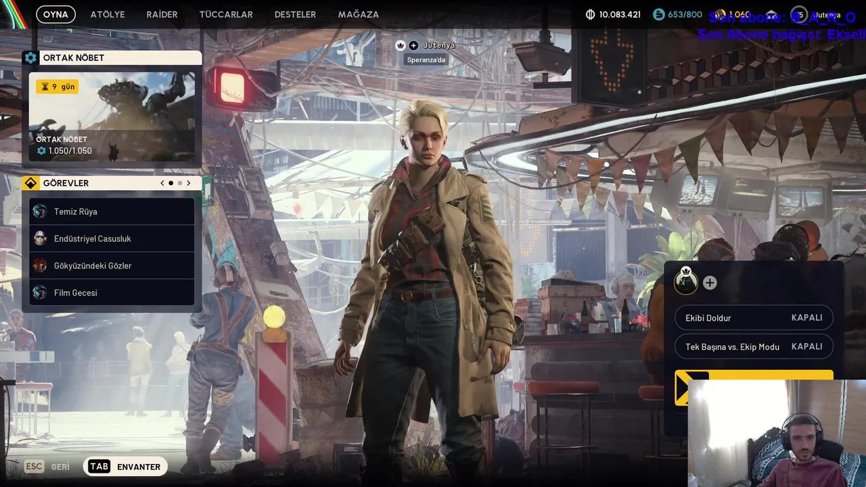Open the Temiz Rüya quest
This screenshot has width=866, height=487.
[x=112, y=212]
